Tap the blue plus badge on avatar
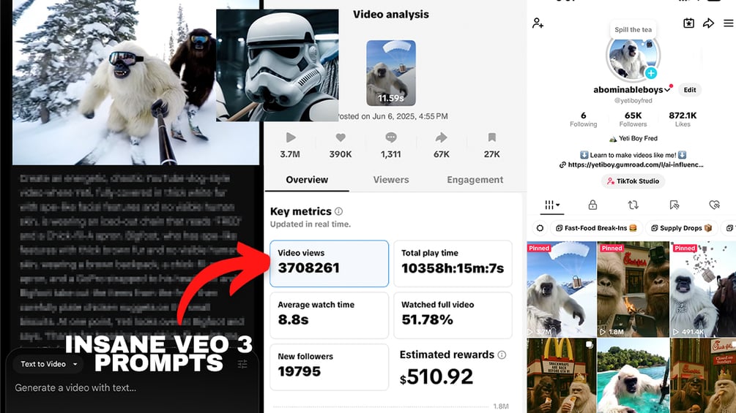This screenshot has width=736, height=413. tap(650, 73)
